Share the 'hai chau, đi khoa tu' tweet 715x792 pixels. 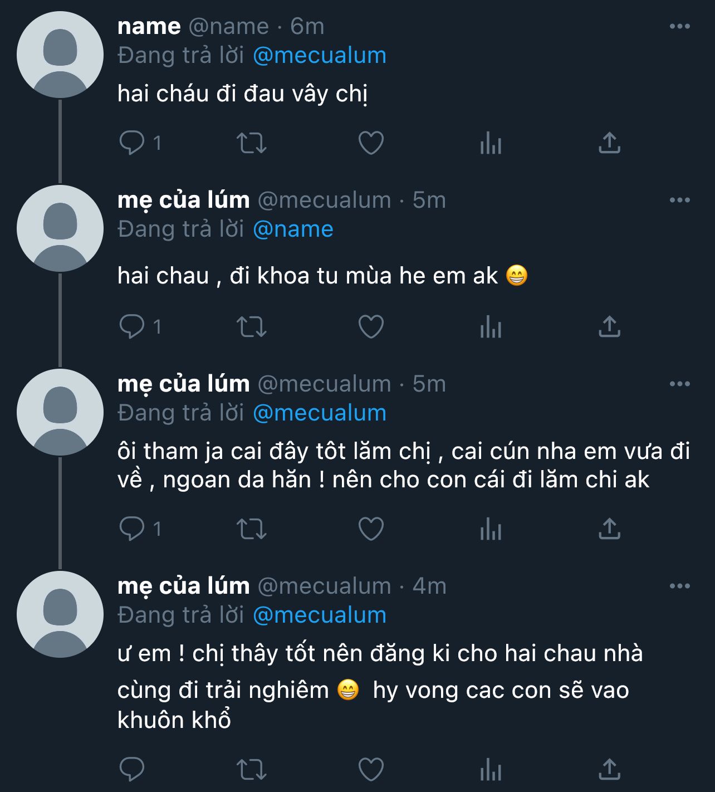[x=609, y=326]
